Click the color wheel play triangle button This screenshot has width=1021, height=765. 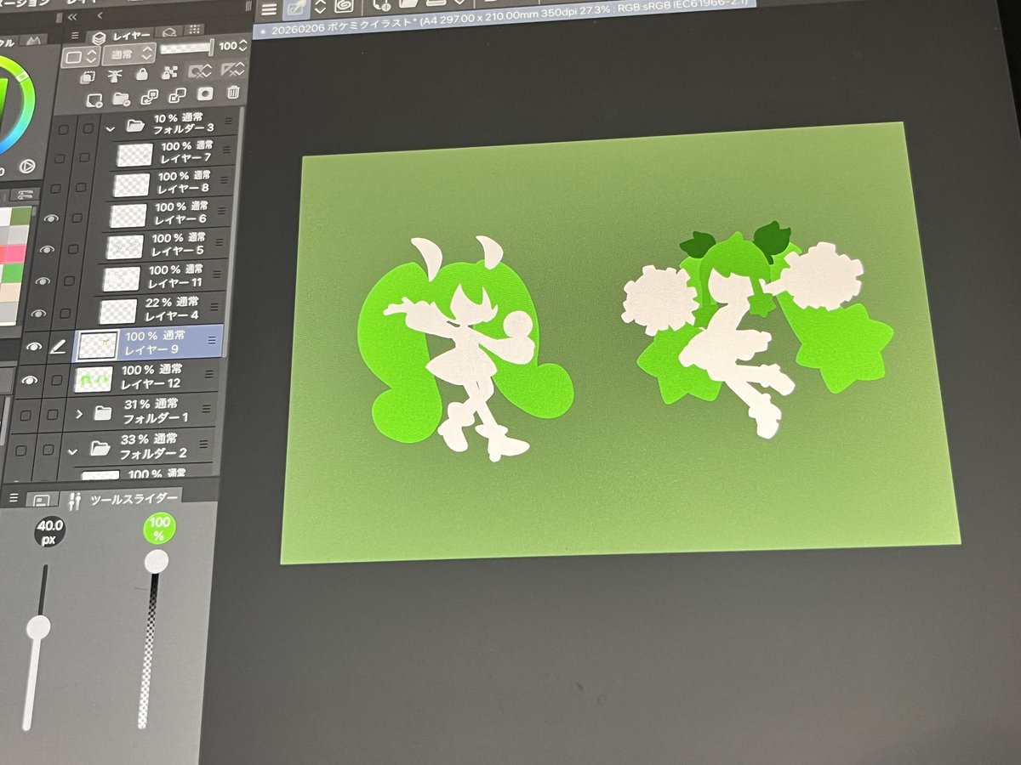pyautogui.click(x=26, y=167)
